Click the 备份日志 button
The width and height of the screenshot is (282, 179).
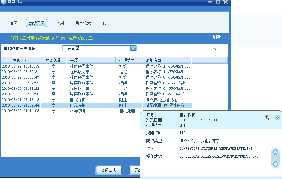(109, 170)
